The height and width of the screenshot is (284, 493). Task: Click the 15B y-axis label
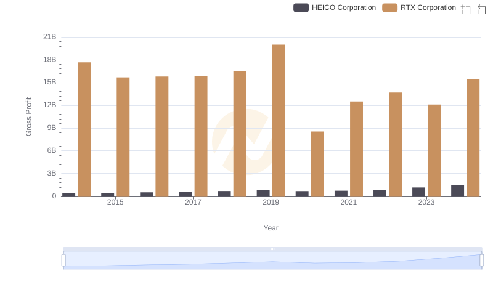tap(50, 83)
